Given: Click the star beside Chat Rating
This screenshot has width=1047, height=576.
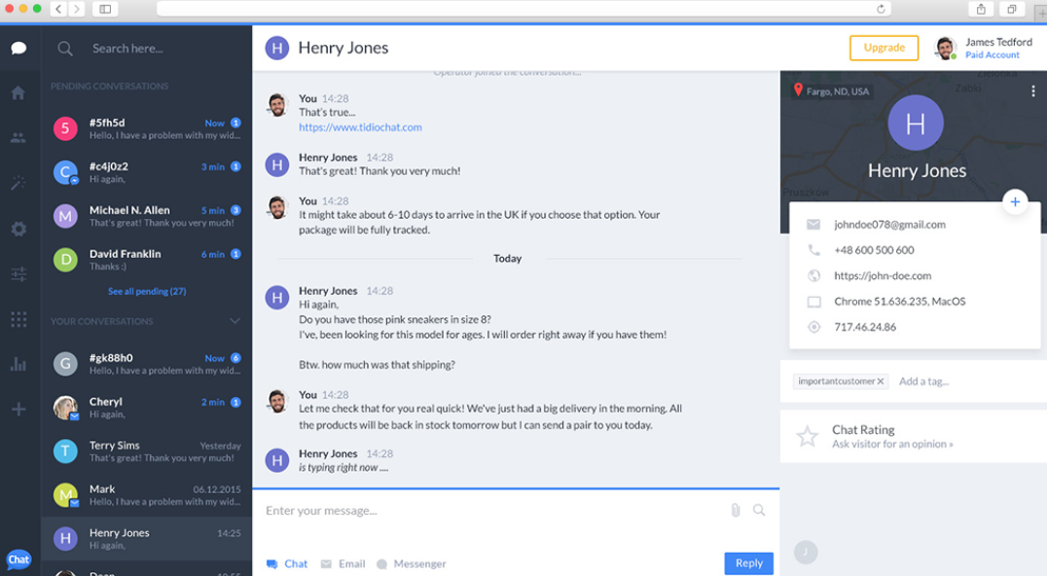Looking at the screenshot, I should [x=808, y=436].
